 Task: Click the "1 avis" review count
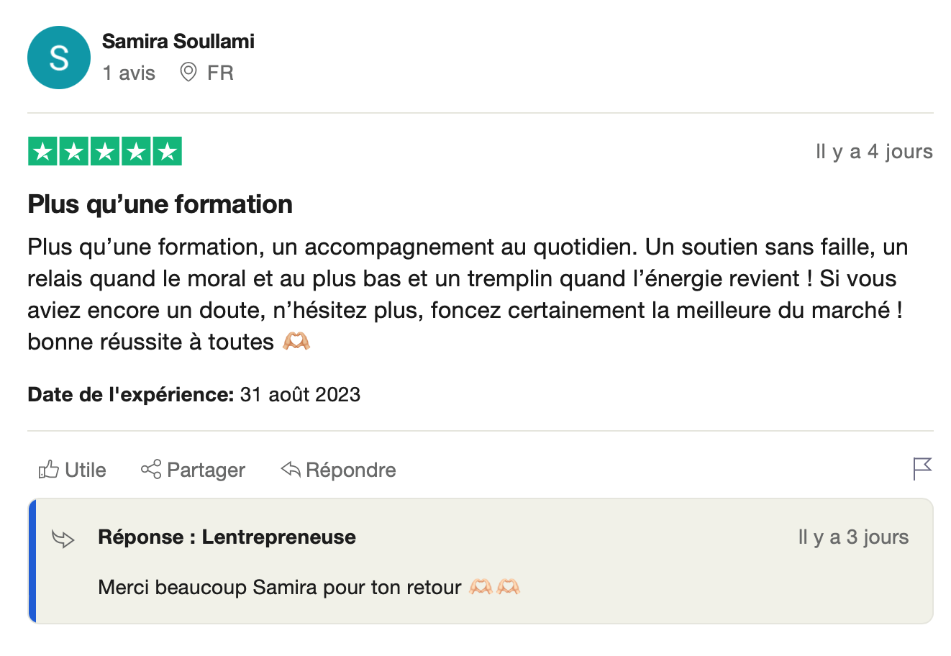click(x=129, y=73)
